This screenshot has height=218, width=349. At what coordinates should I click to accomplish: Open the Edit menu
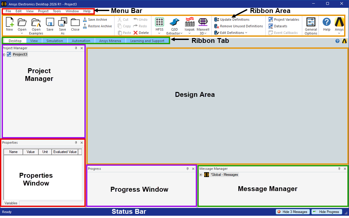tap(19, 11)
